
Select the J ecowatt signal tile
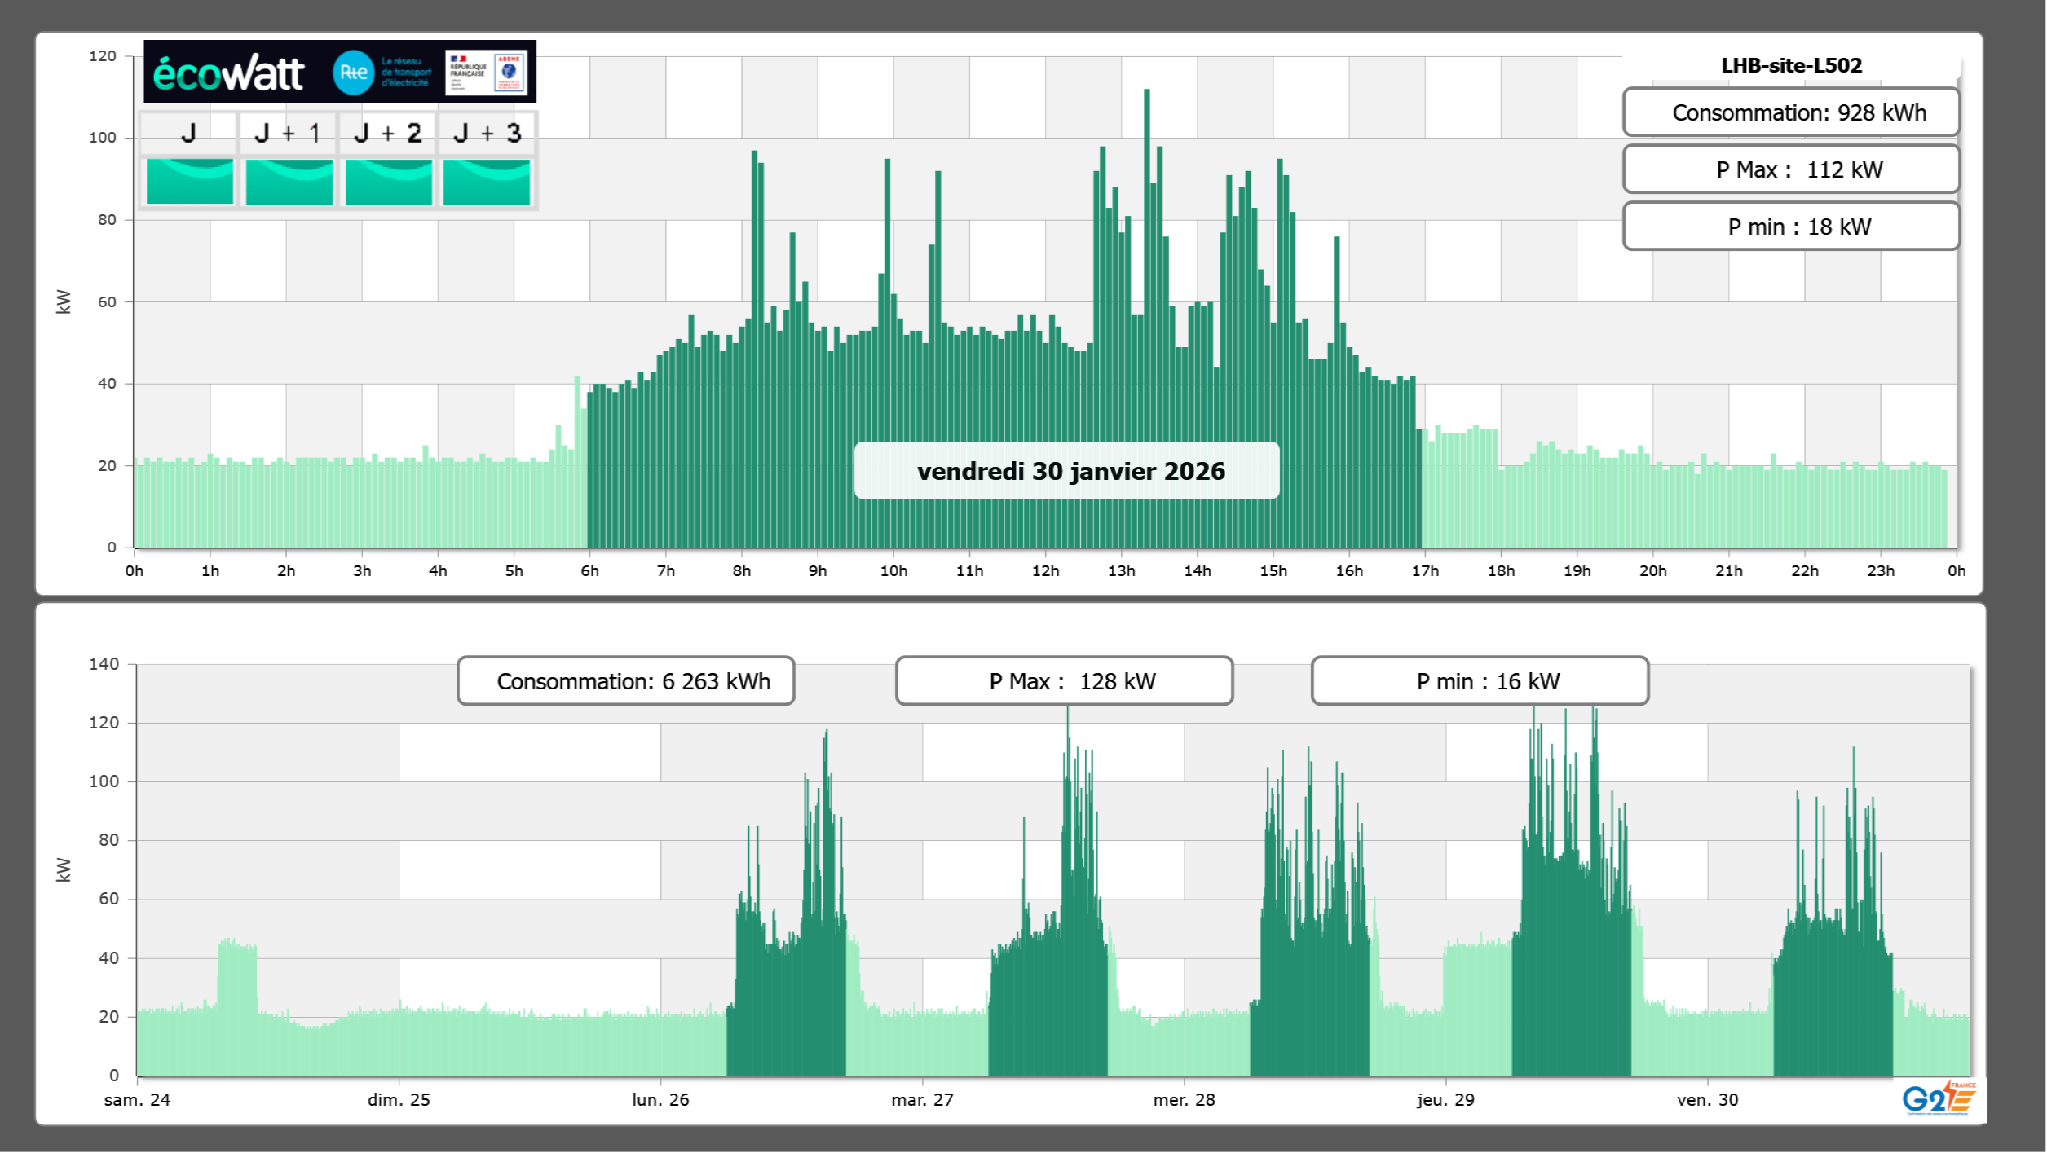click(189, 182)
